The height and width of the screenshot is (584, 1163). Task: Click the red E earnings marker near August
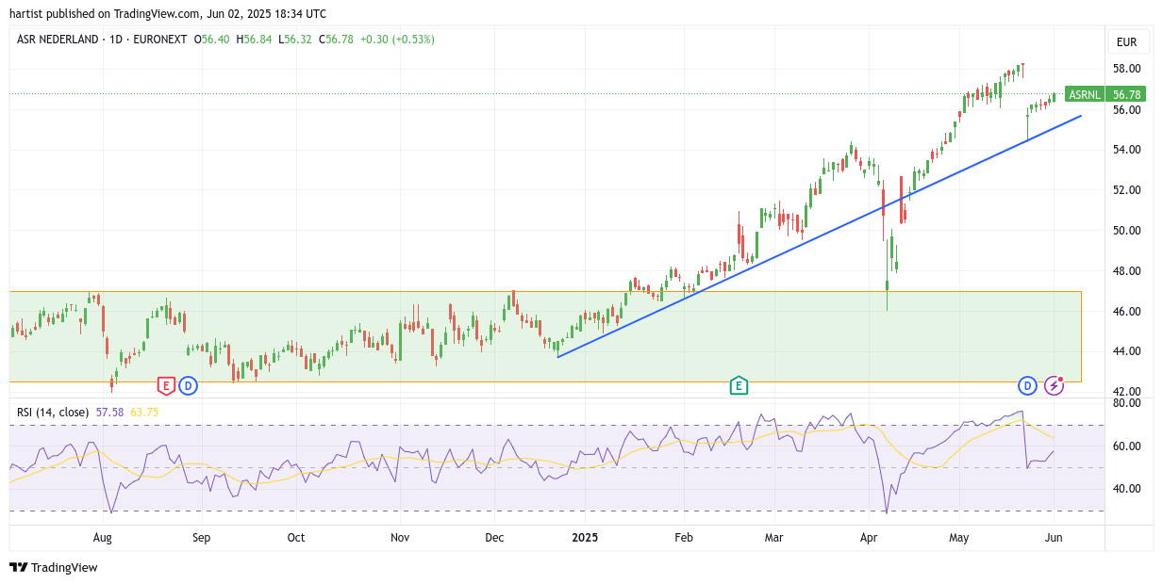166,385
